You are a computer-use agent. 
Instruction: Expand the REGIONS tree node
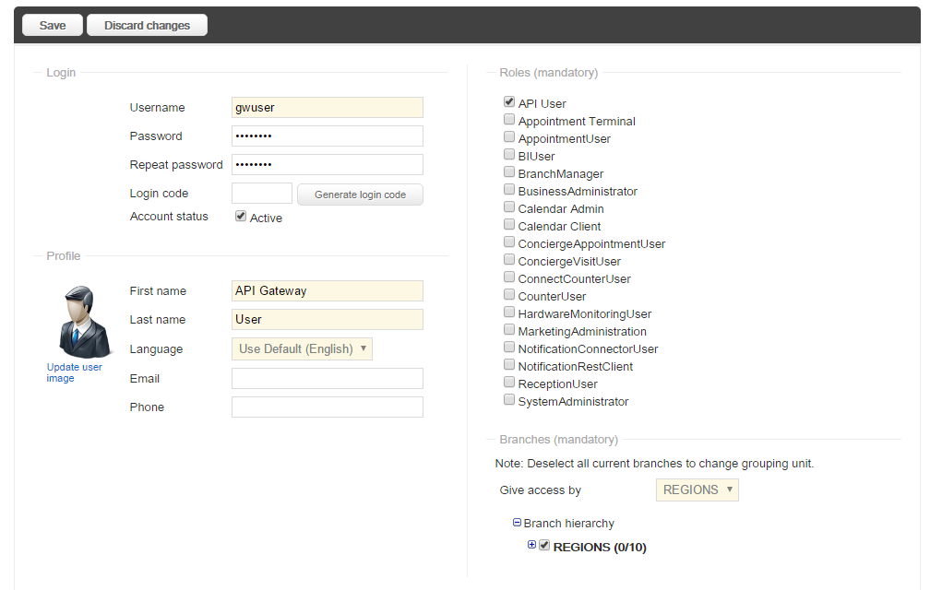[531, 545]
